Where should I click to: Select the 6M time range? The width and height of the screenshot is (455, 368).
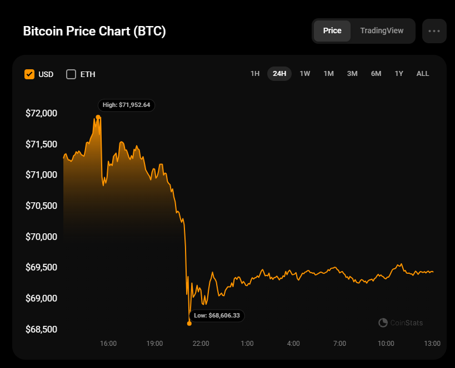click(376, 74)
